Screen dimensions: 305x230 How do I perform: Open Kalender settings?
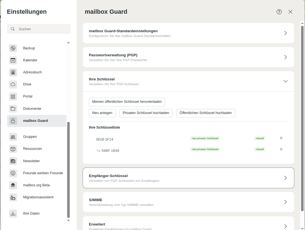coord(37,60)
